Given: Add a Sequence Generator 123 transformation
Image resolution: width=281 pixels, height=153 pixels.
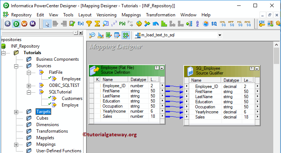Looking at the screenshot, I should [114, 24].
